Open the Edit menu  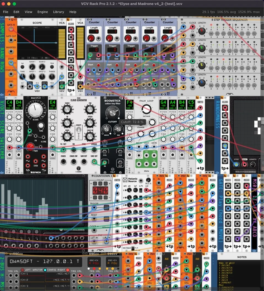pos(16,12)
